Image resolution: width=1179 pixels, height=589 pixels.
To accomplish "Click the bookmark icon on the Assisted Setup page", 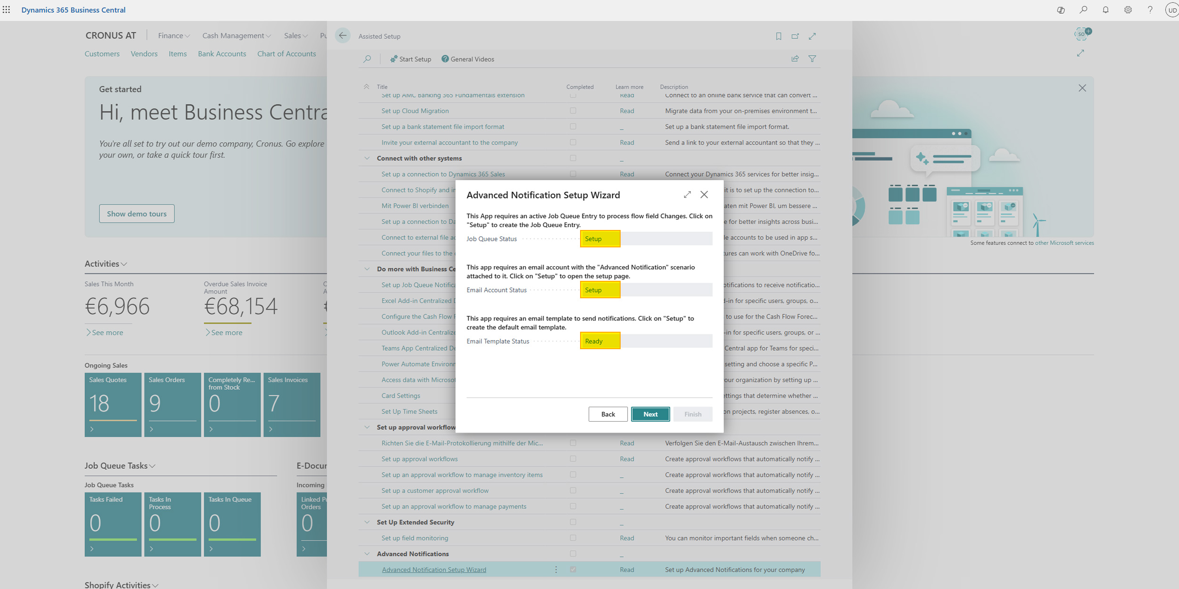I will (x=778, y=36).
